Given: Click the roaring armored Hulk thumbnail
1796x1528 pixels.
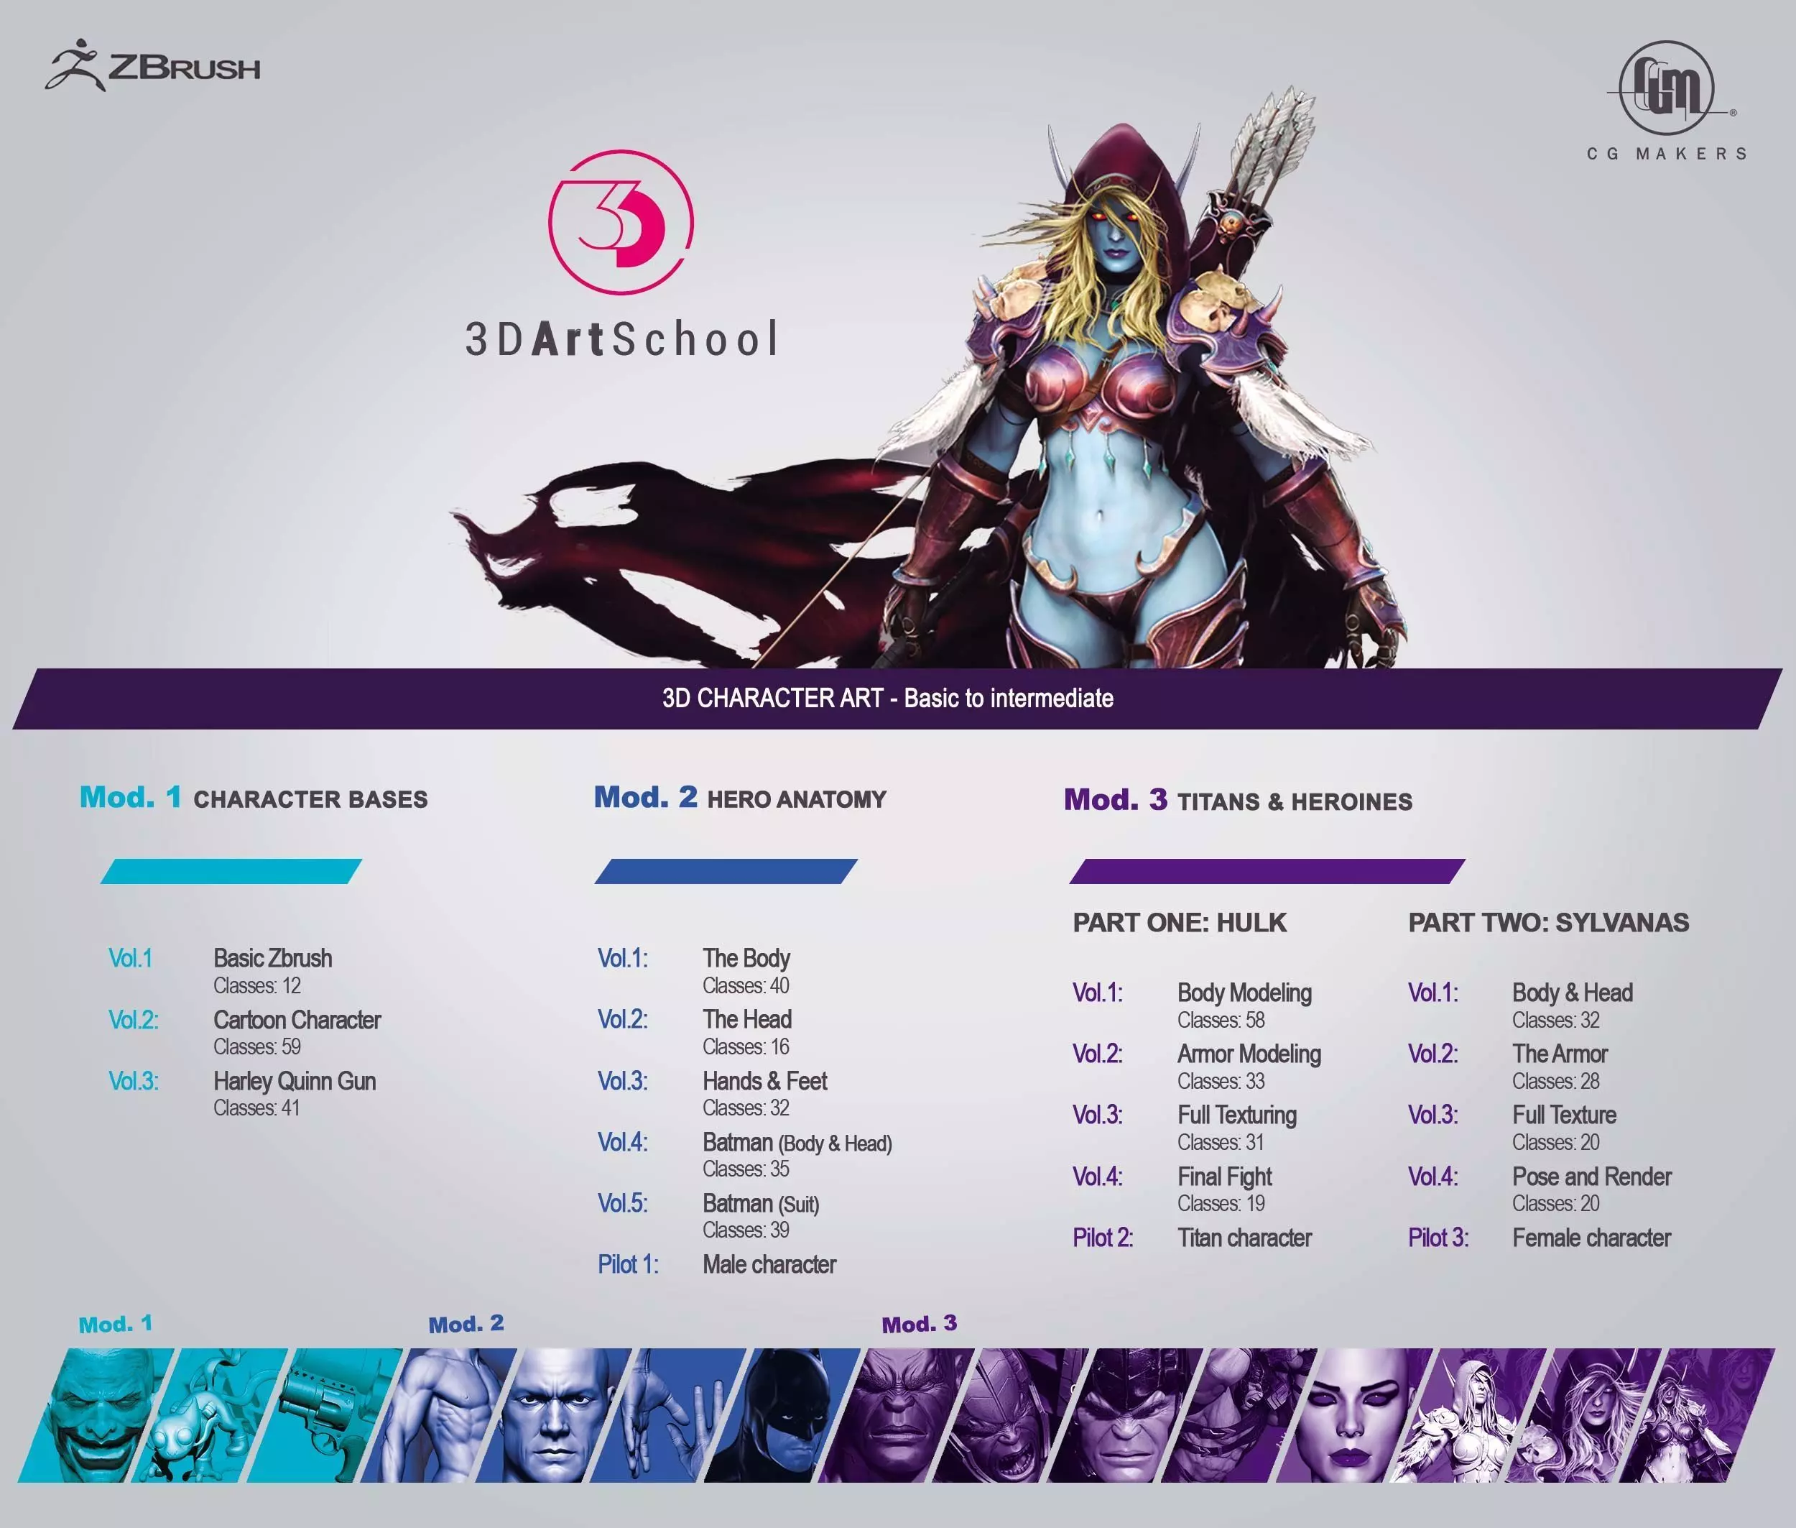Looking at the screenshot, I should [x=1012, y=1414].
